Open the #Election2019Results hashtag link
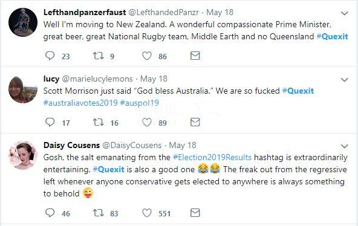This screenshot has width=358, height=226. [x=212, y=157]
